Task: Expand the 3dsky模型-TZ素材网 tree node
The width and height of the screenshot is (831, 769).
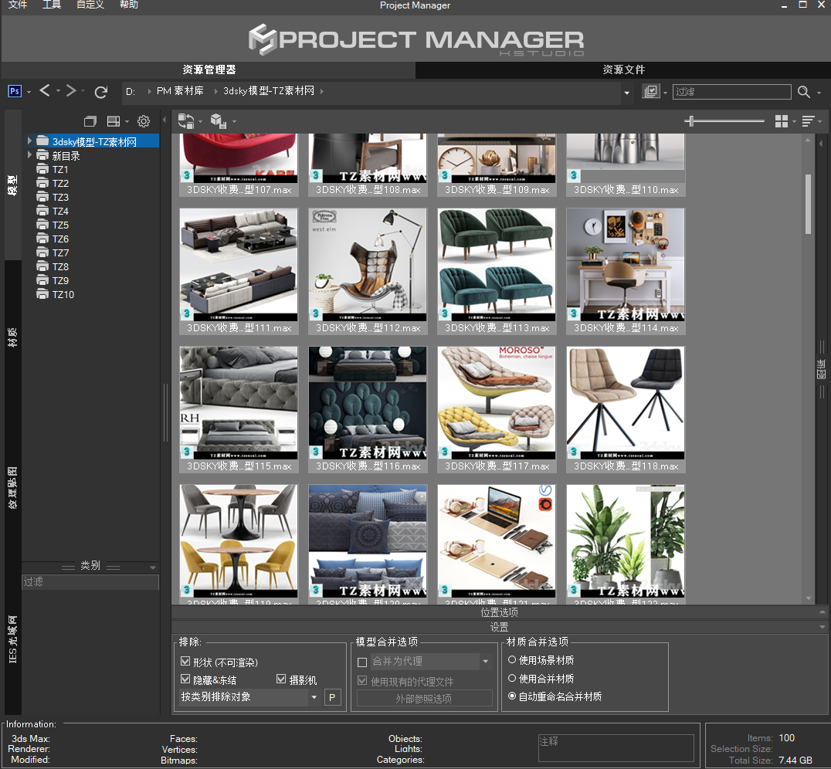Action: point(29,141)
